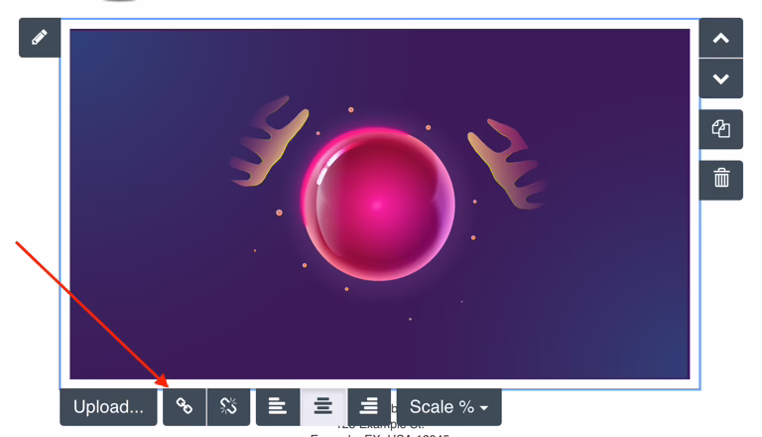The image size is (762, 437).
Task: Open the Scale % dropdown
Action: click(x=449, y=407)
